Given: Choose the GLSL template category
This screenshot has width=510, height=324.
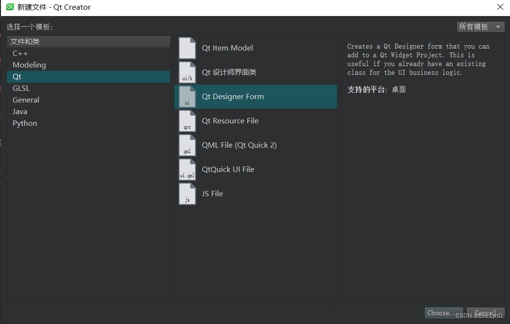Looking at the screenshot, I should [21, 88].
